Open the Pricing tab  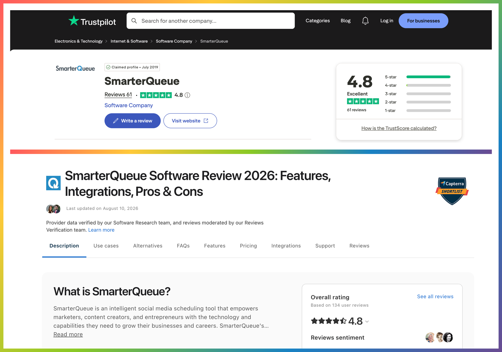pos(248,246)
